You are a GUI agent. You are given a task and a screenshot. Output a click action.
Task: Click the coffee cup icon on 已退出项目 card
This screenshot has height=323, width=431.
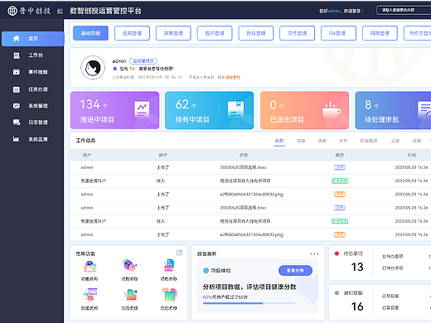pos(332,109)
